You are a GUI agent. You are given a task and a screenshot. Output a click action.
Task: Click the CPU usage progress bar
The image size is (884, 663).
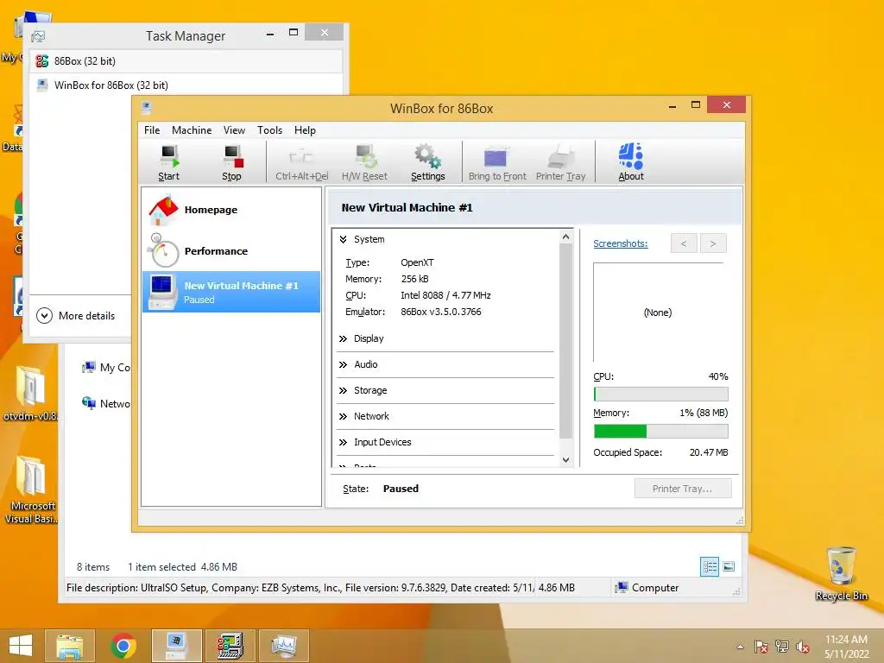660,394
